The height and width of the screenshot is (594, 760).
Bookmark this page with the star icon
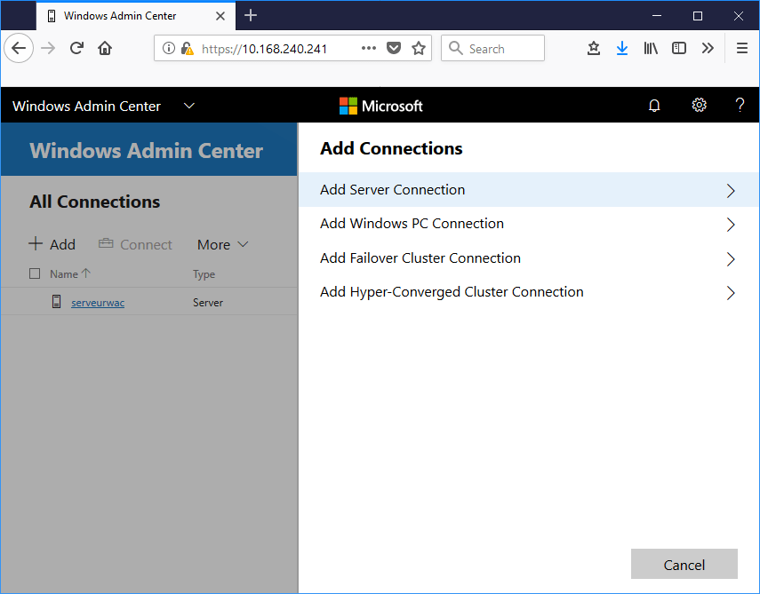(x=419, y=48)
